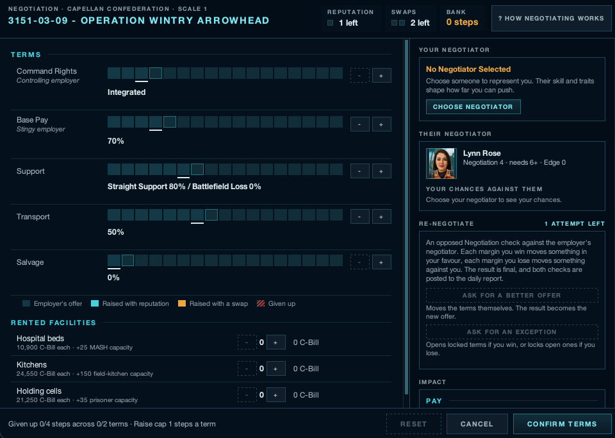Click highlighted next step on Base Pay track
Viewport: 615px width, 438px height.
click(x=169, y=122)
